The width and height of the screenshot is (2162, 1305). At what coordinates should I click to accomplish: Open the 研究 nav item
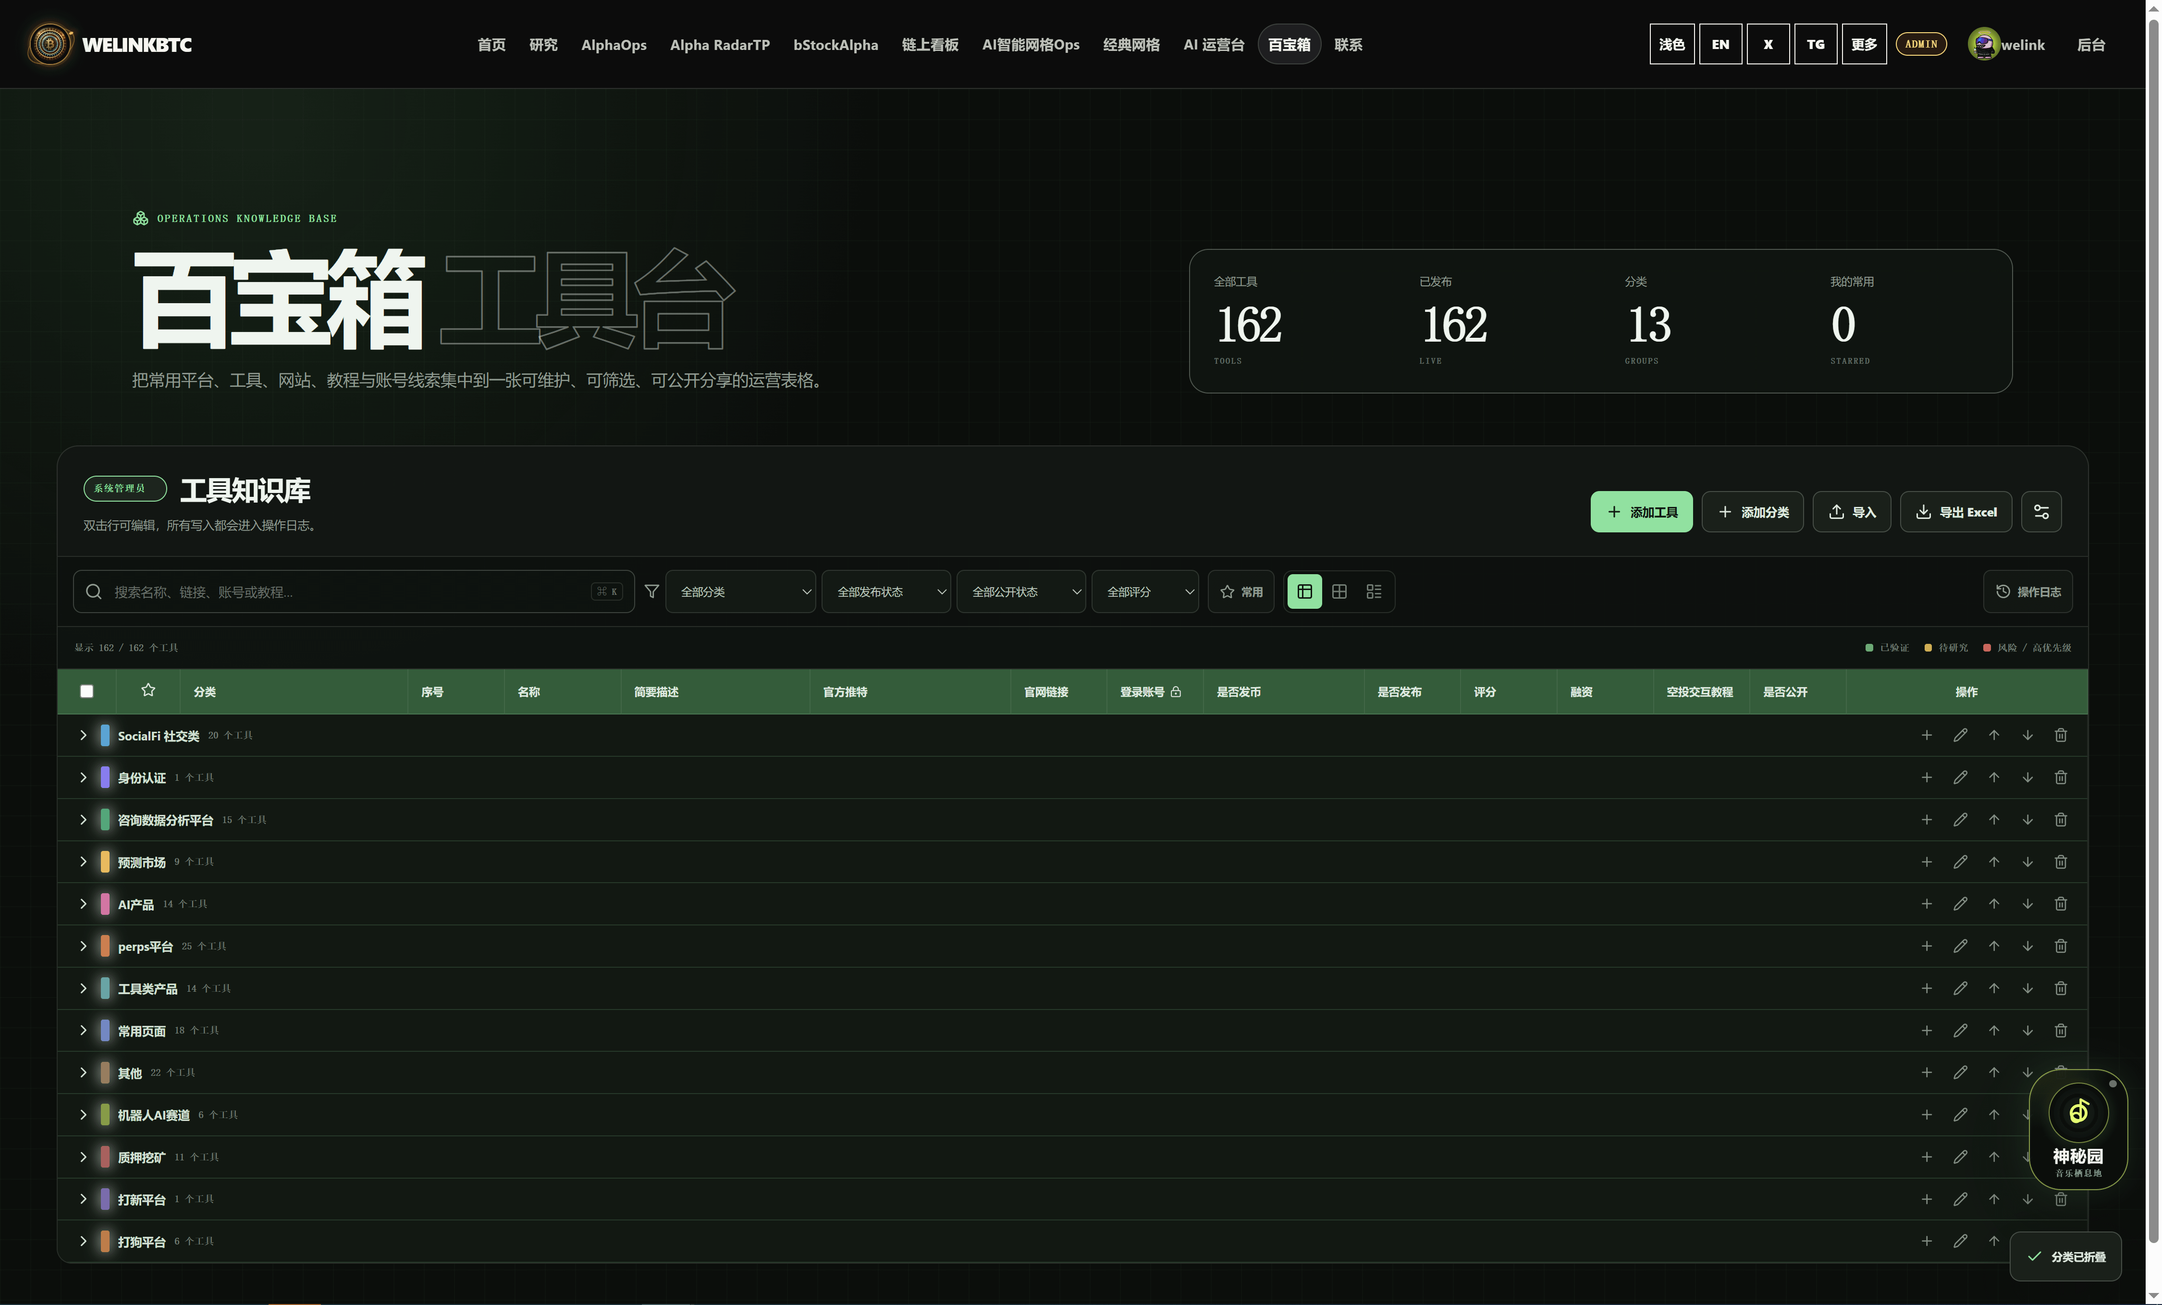coord(543,44)
